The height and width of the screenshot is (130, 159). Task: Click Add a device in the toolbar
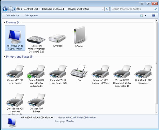(x=12, y=16)
